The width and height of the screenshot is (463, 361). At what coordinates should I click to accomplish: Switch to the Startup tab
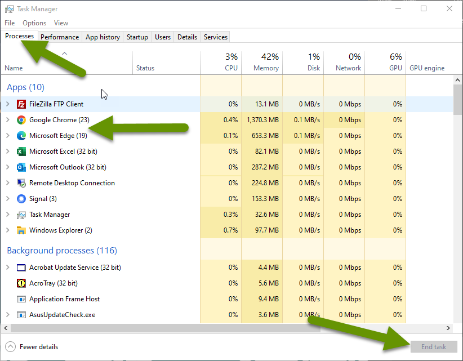pyautogui.click(x=137, y=37)
